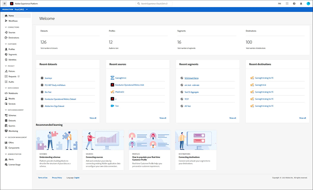Open Adobe Ims Orgs Dataset link

point(54,106)
